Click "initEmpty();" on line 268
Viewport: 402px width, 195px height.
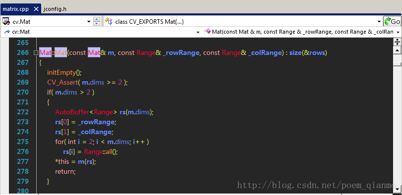coord(64,73)
